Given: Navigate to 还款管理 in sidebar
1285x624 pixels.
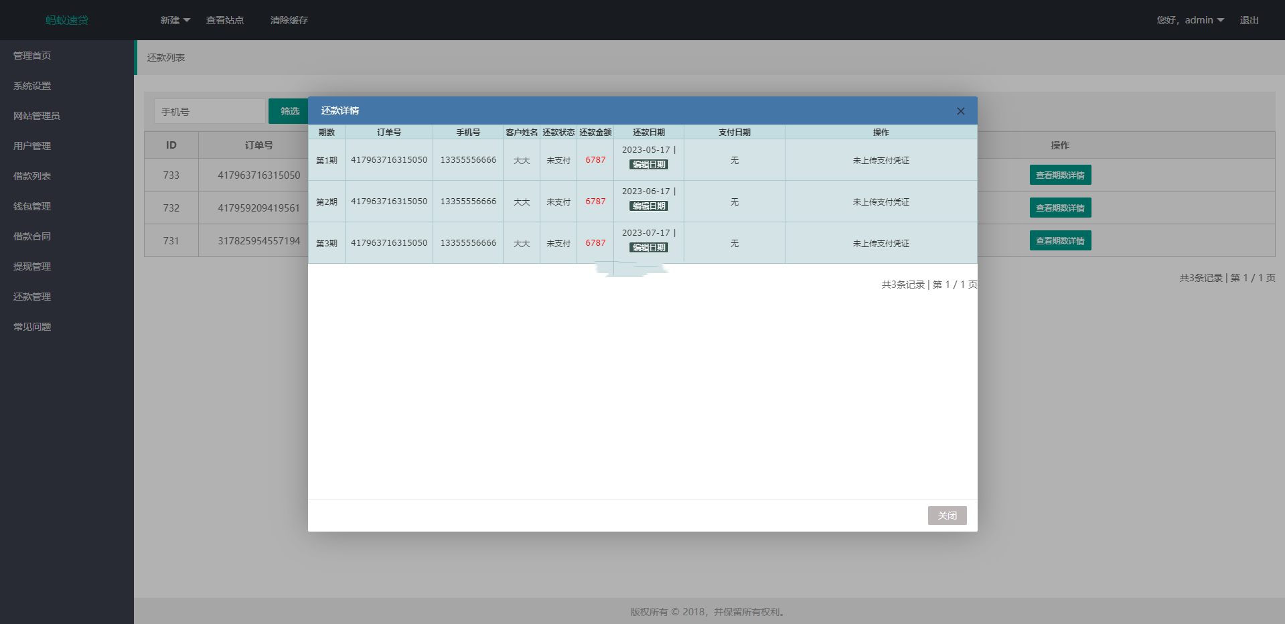Looking at the screenshot, I should click(x=32, y=297).
